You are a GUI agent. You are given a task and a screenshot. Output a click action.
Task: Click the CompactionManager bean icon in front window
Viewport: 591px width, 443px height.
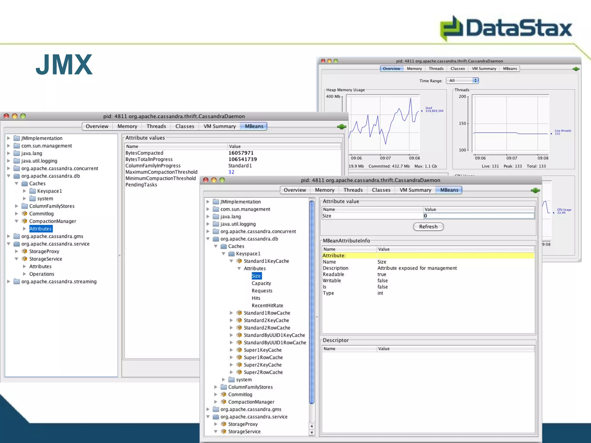pyautogui.click(x=223, y=402)
